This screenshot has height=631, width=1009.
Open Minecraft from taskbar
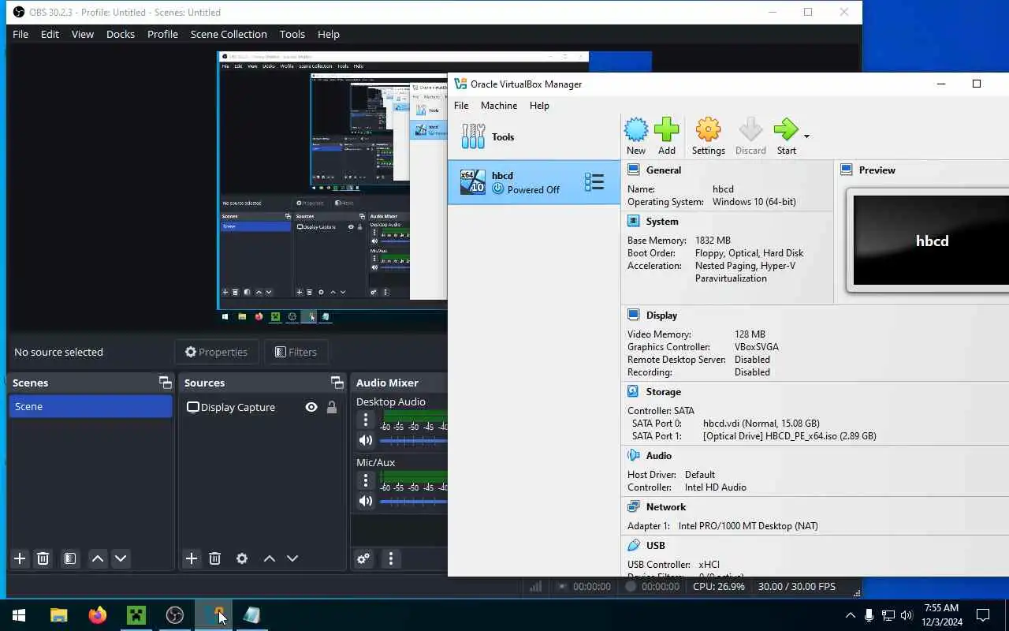(x=136, y=615)
